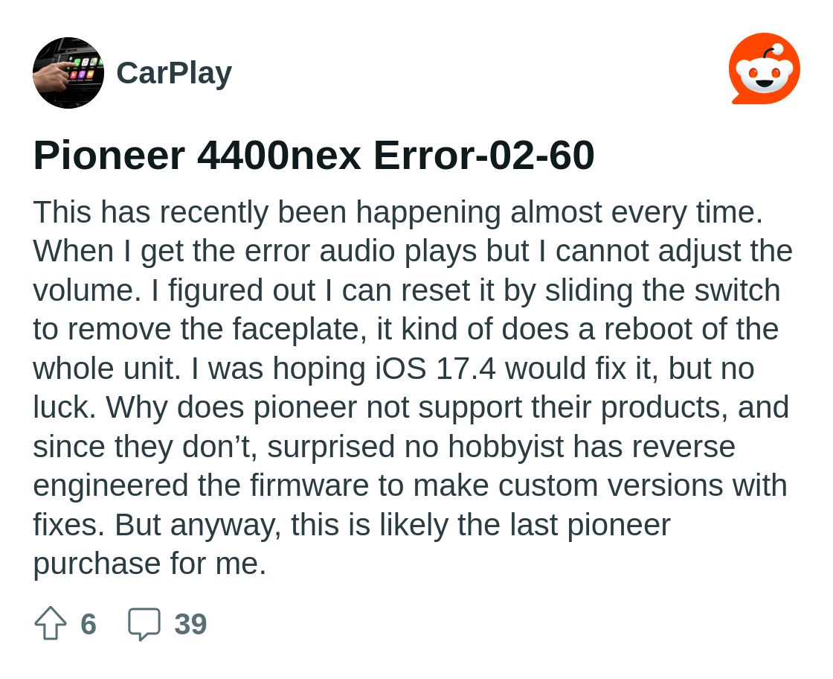Upvote the Pioneer 4400nex post
Image resolution: width=833 pixels, height=679 pixels.
(51, 623)
